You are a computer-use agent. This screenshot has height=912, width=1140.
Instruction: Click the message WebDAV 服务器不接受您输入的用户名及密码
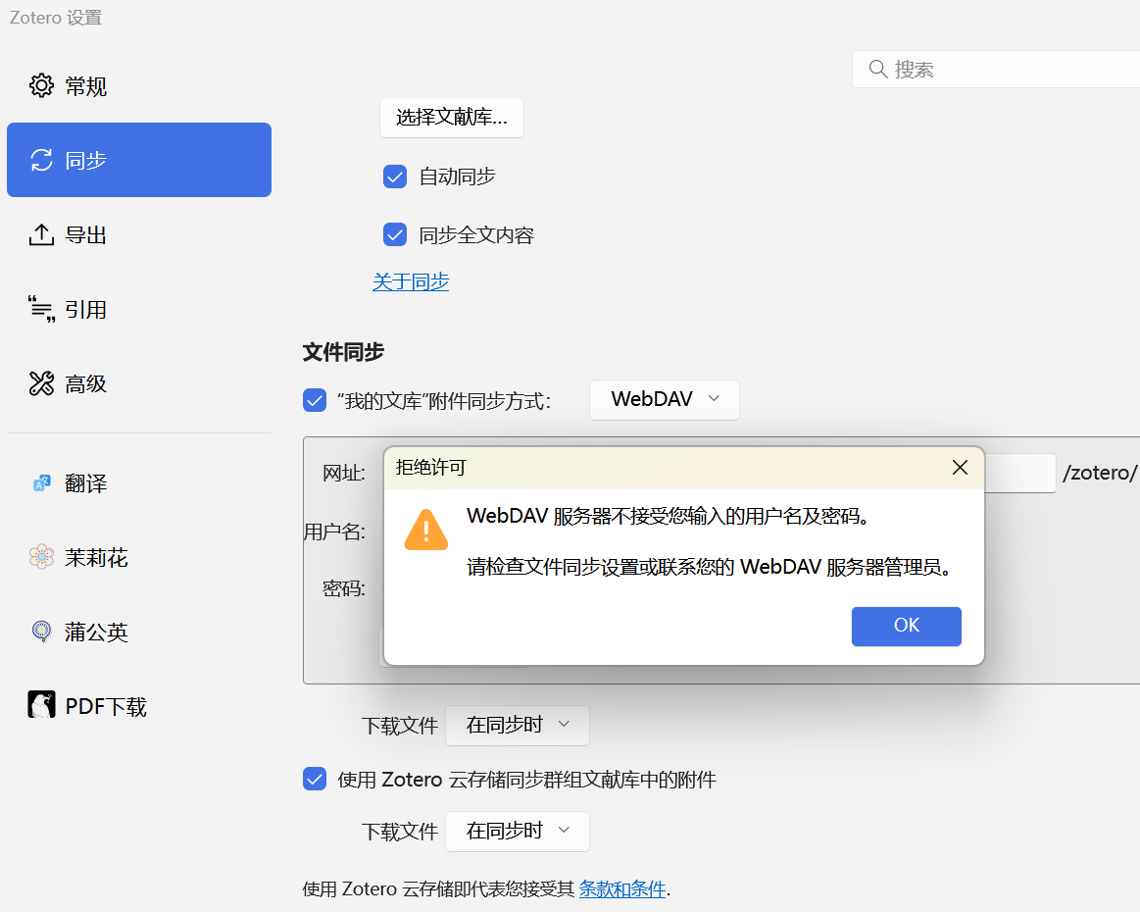click(x=669, y=516)
